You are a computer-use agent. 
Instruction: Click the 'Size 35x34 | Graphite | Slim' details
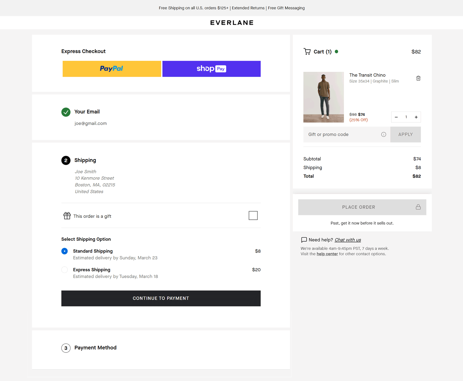pyautogui.click(x=374, y=81)
